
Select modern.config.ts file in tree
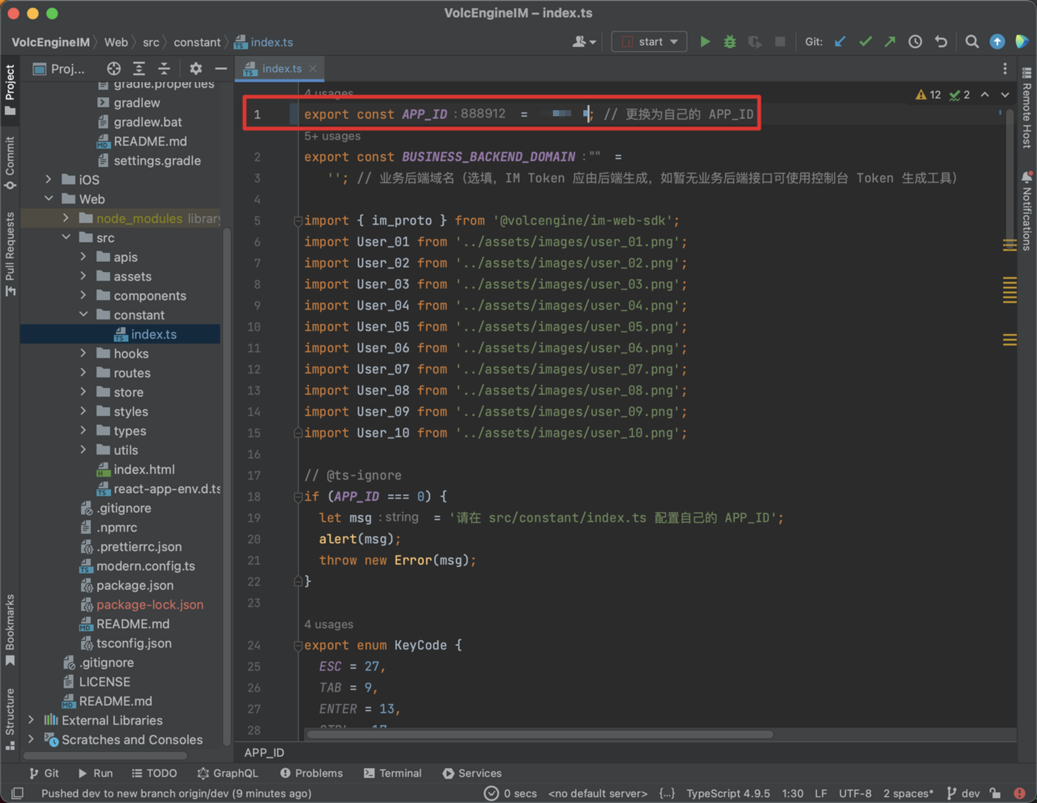pyautogui.click(x=145, y=566)
